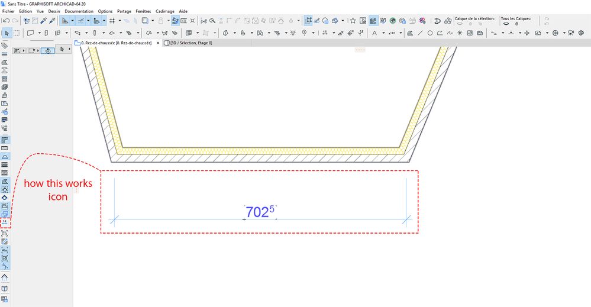Open the Cadimage menu
Image resolution: width=591 pixels, height=307 pixels.
(165, 11)
